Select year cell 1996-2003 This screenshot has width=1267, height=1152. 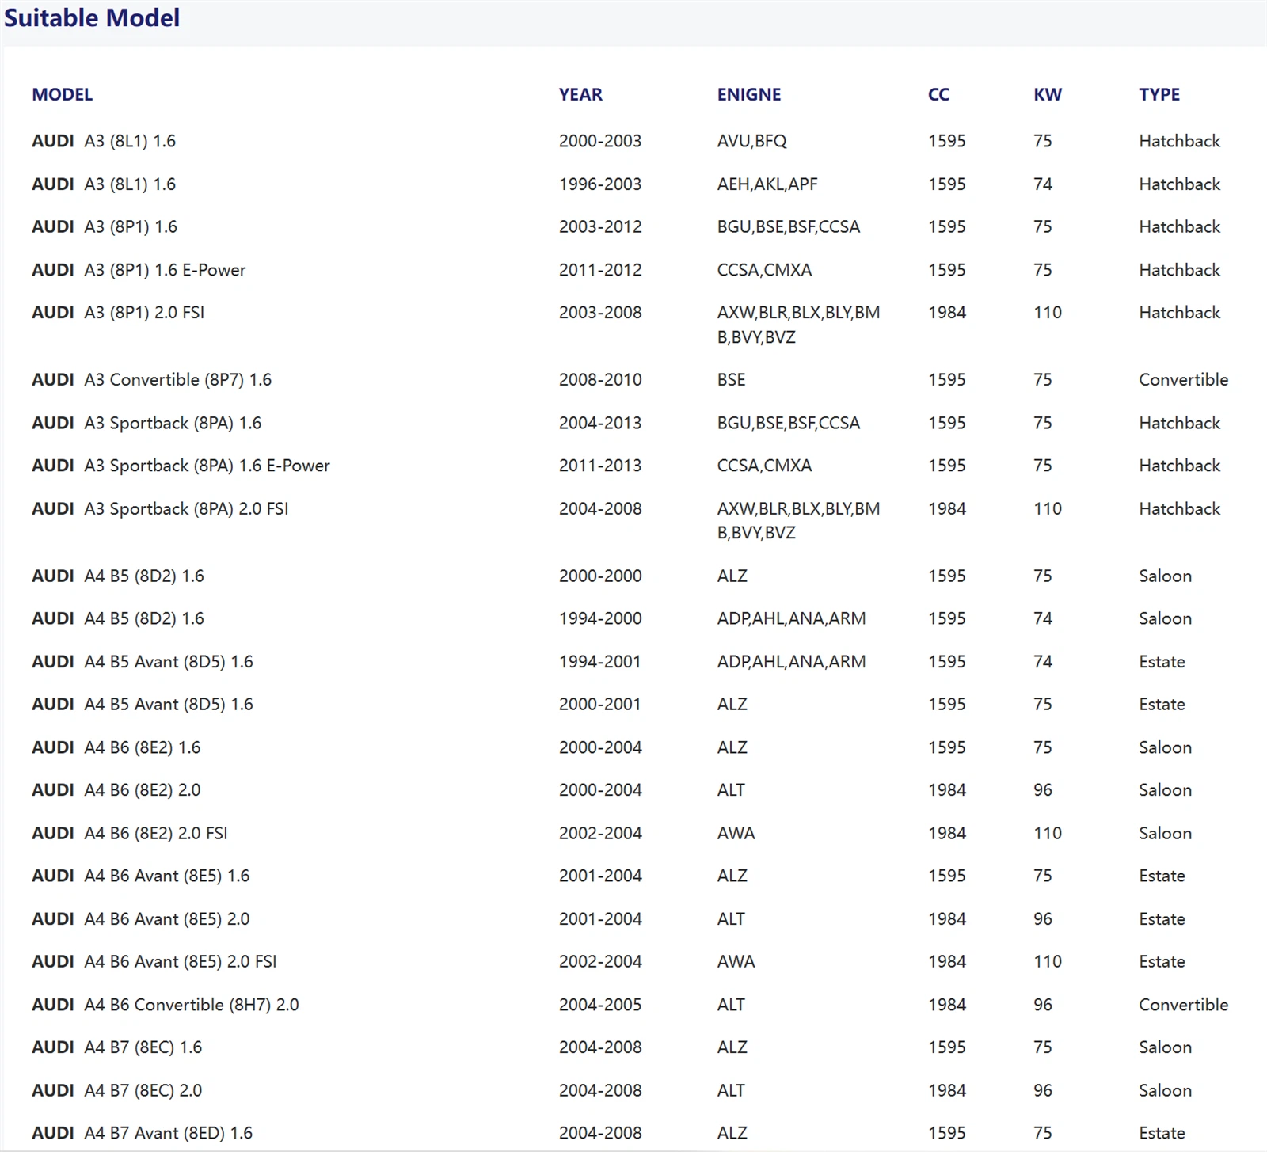click(x=600, y=184)
